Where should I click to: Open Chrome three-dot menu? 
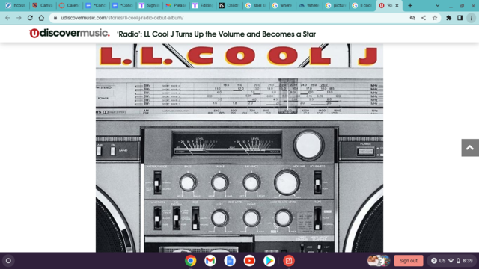click(x=472, y=18)
